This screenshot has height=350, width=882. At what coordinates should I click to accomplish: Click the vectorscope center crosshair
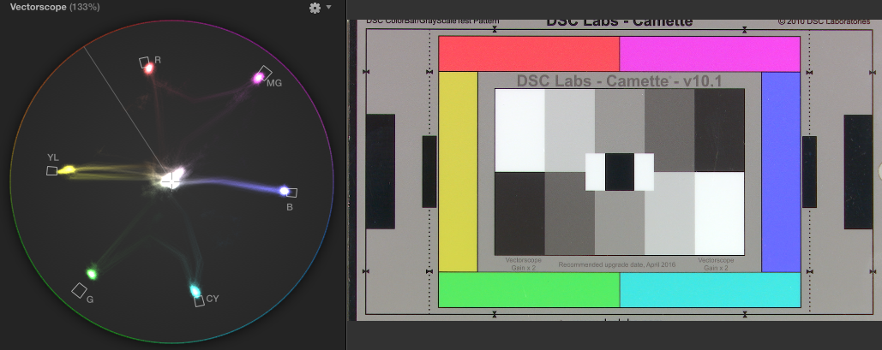(x=171, y=181)
